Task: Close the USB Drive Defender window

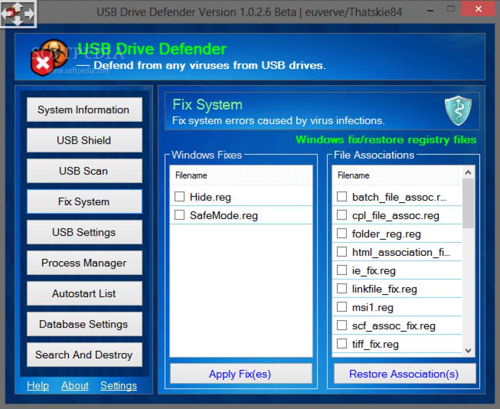Action: tap(478, 9)
